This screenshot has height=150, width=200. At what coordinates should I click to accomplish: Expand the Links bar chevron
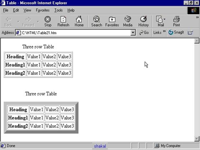[164, 31]
